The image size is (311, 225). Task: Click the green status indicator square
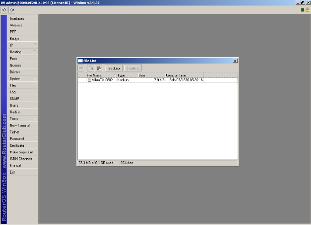point(302,10)
